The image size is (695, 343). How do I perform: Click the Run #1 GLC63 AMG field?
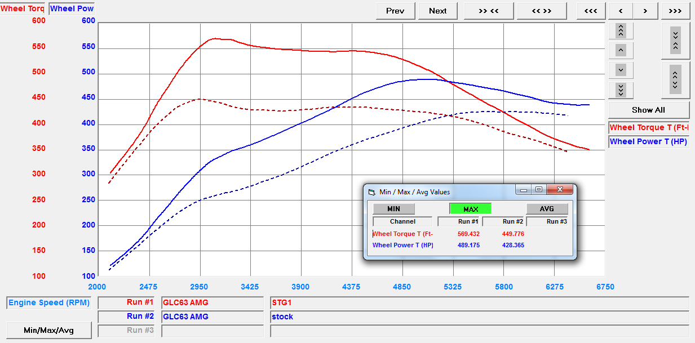pyautogui.click(x=215, y=302)
